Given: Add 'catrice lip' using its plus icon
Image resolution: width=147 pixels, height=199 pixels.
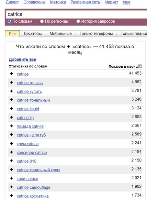Looking at the screenshot, I should pyautogui.click(x=12, y=117).
